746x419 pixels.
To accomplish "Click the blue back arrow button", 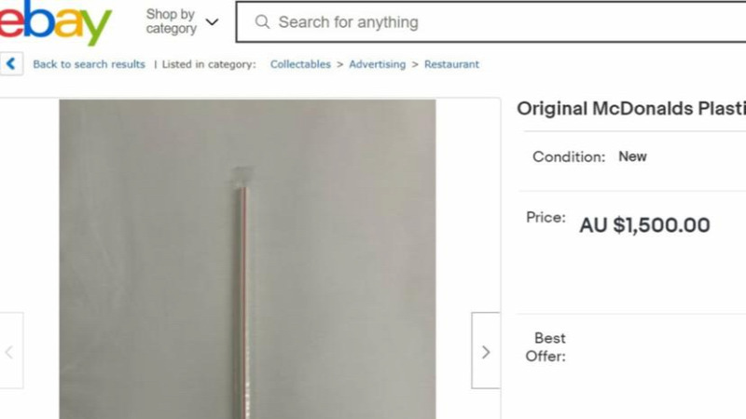I will tap(11, 63).
